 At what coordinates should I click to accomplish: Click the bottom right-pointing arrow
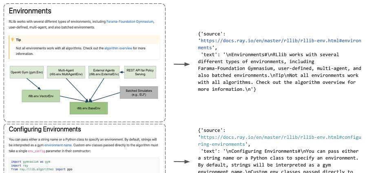(x=181, y=162)
